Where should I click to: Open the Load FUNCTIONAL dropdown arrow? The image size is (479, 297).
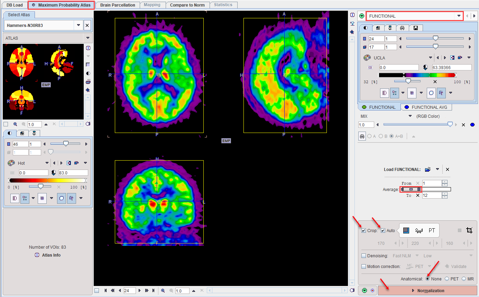437,170
